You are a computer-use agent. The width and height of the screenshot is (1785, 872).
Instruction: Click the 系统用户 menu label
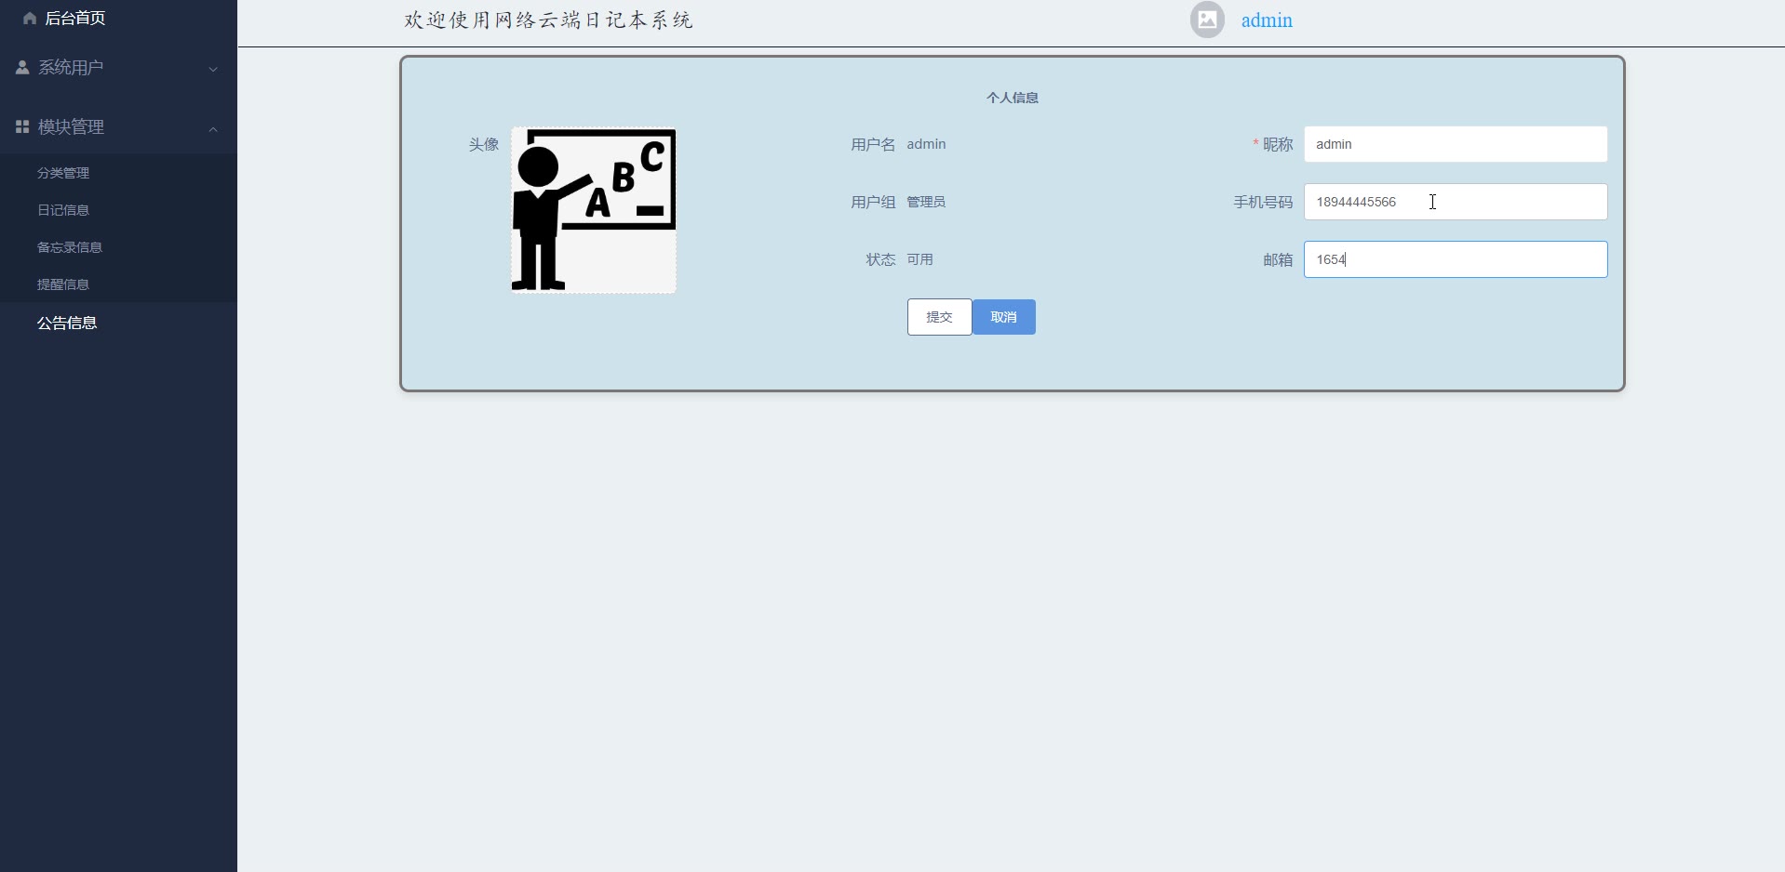(71, 68)
